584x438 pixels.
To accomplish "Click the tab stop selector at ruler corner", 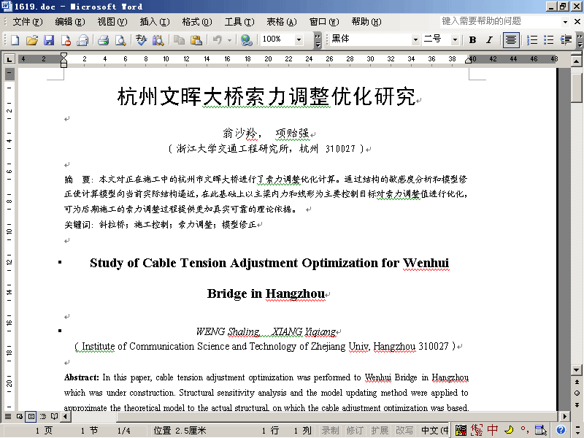I will tap(9, 59).
